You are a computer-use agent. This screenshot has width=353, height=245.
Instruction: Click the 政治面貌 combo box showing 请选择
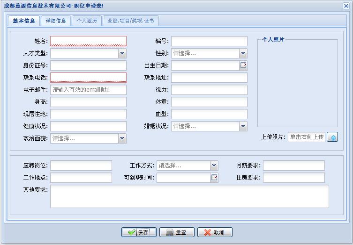pos(84,138)
